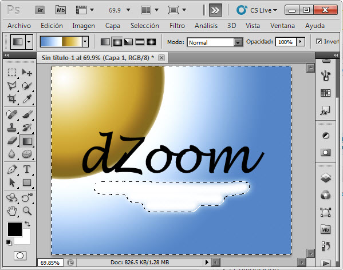343x270 pixels.
Task: Open the Filtro menu
Action: 177,26
